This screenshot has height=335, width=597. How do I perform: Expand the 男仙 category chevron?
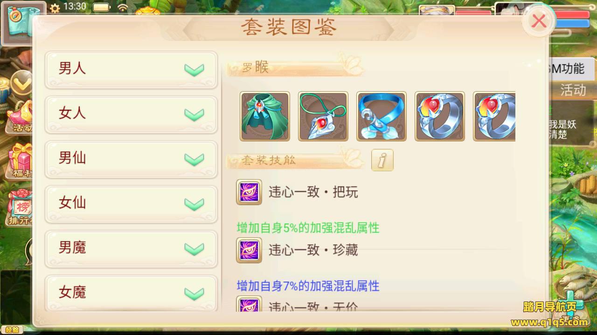tap(194, 160)
